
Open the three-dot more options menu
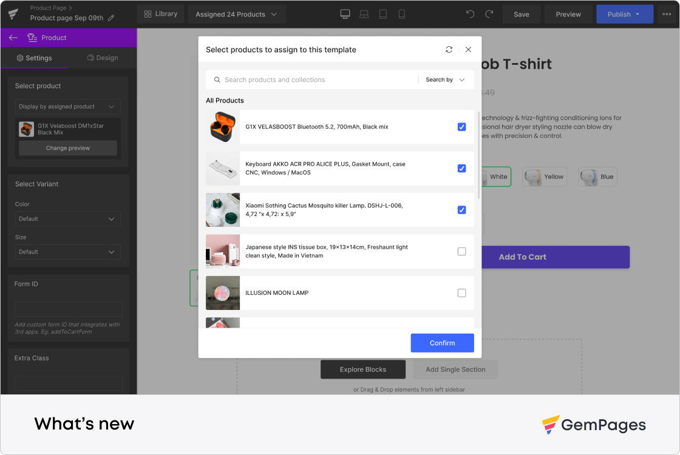point(667,15)
